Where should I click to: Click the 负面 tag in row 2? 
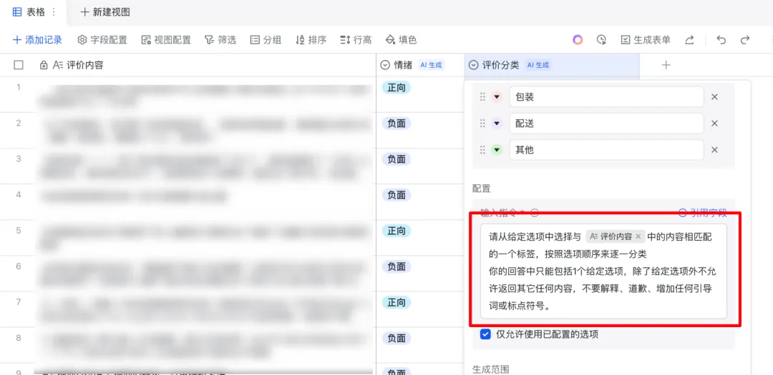[397, 124]
